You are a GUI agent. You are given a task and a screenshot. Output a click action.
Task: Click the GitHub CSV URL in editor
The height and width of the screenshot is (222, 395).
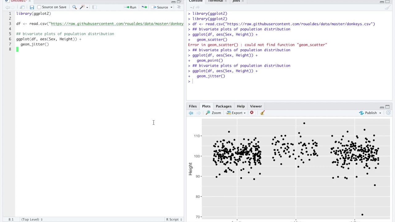(x=117, y=24)
